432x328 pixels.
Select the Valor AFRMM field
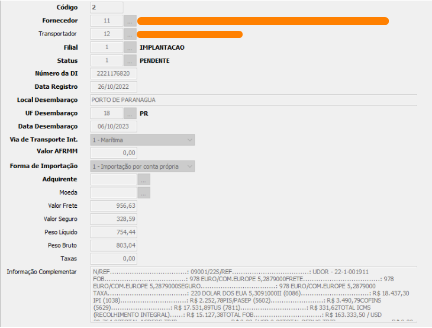(x=114, y=153)
